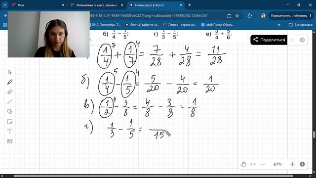
Task: Click the undo arrow on the board
Action: (90, 40)
